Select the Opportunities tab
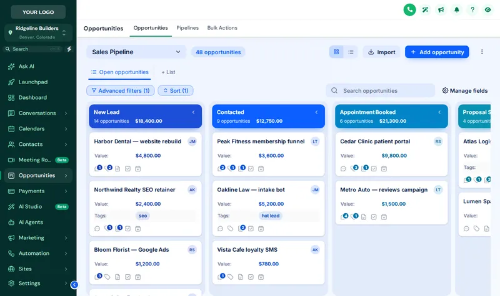 tap(151, 28)
